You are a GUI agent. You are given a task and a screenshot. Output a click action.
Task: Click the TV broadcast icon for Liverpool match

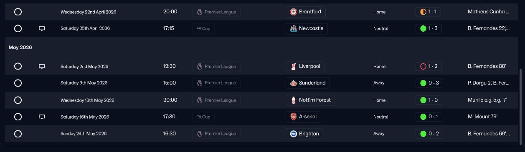point(41,66)
